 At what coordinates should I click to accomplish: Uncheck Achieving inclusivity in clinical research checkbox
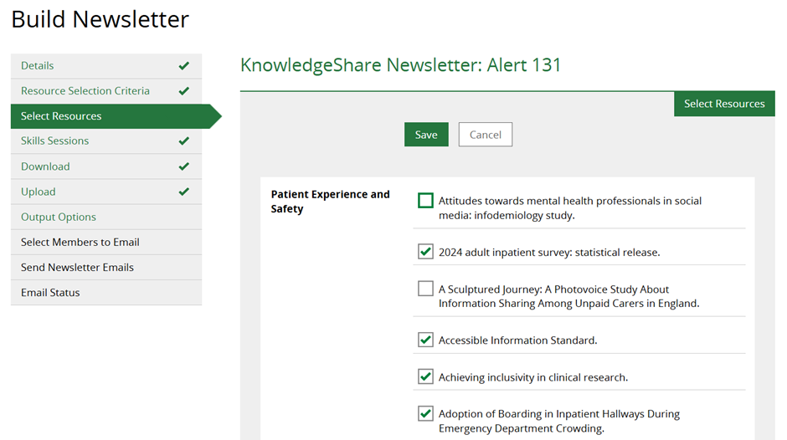point(425,376)
